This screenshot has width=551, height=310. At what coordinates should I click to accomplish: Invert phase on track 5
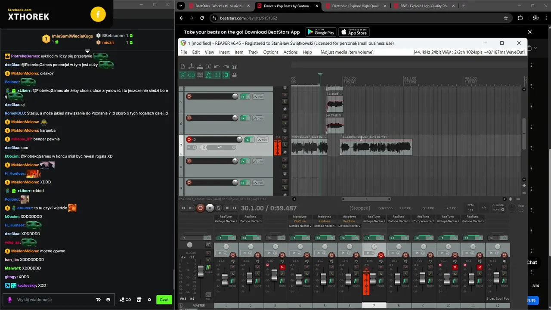click(x=285, y=109)
